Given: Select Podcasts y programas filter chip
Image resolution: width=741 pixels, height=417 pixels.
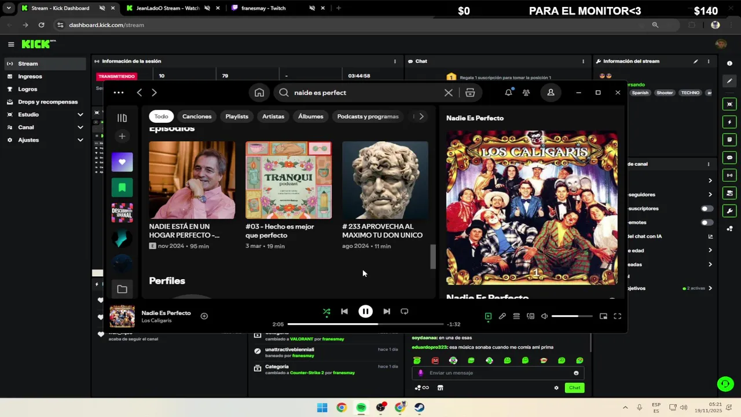Looking at the screenshot, I should coord(368,116).
